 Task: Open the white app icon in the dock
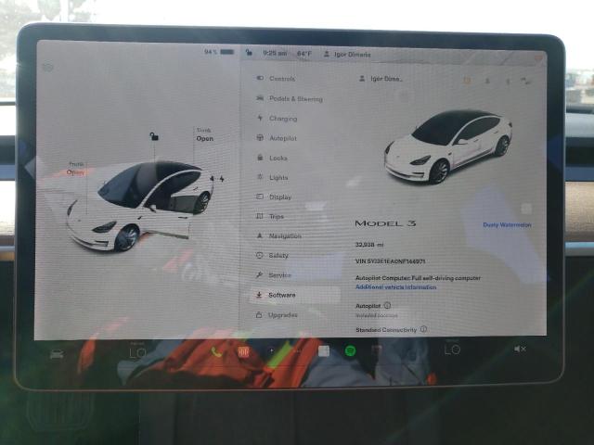[x=324, y=351]
